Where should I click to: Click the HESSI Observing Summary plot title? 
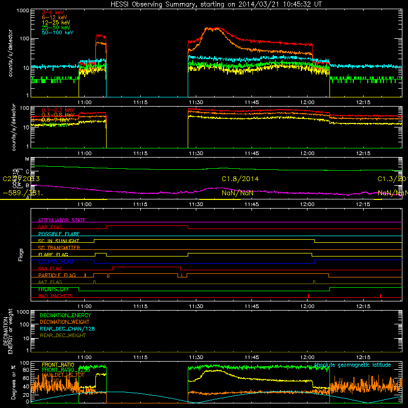pyautogui.click(x=216, y=5)
